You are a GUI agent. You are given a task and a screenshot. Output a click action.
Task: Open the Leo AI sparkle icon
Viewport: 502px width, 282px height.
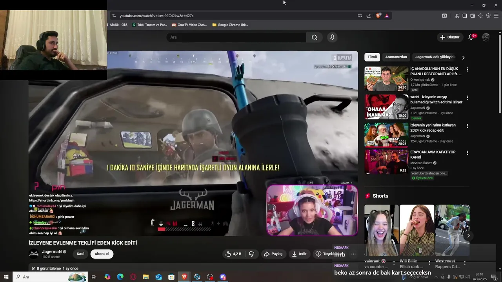480,16
